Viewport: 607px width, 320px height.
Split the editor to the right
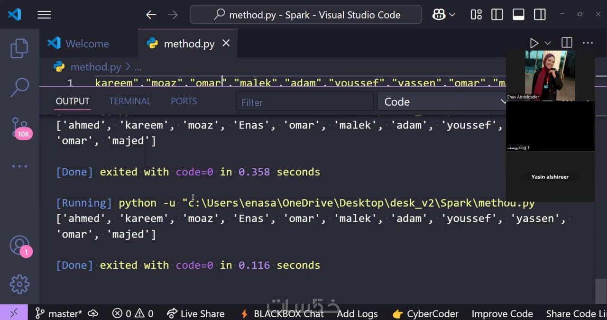[x=567, y=43]
